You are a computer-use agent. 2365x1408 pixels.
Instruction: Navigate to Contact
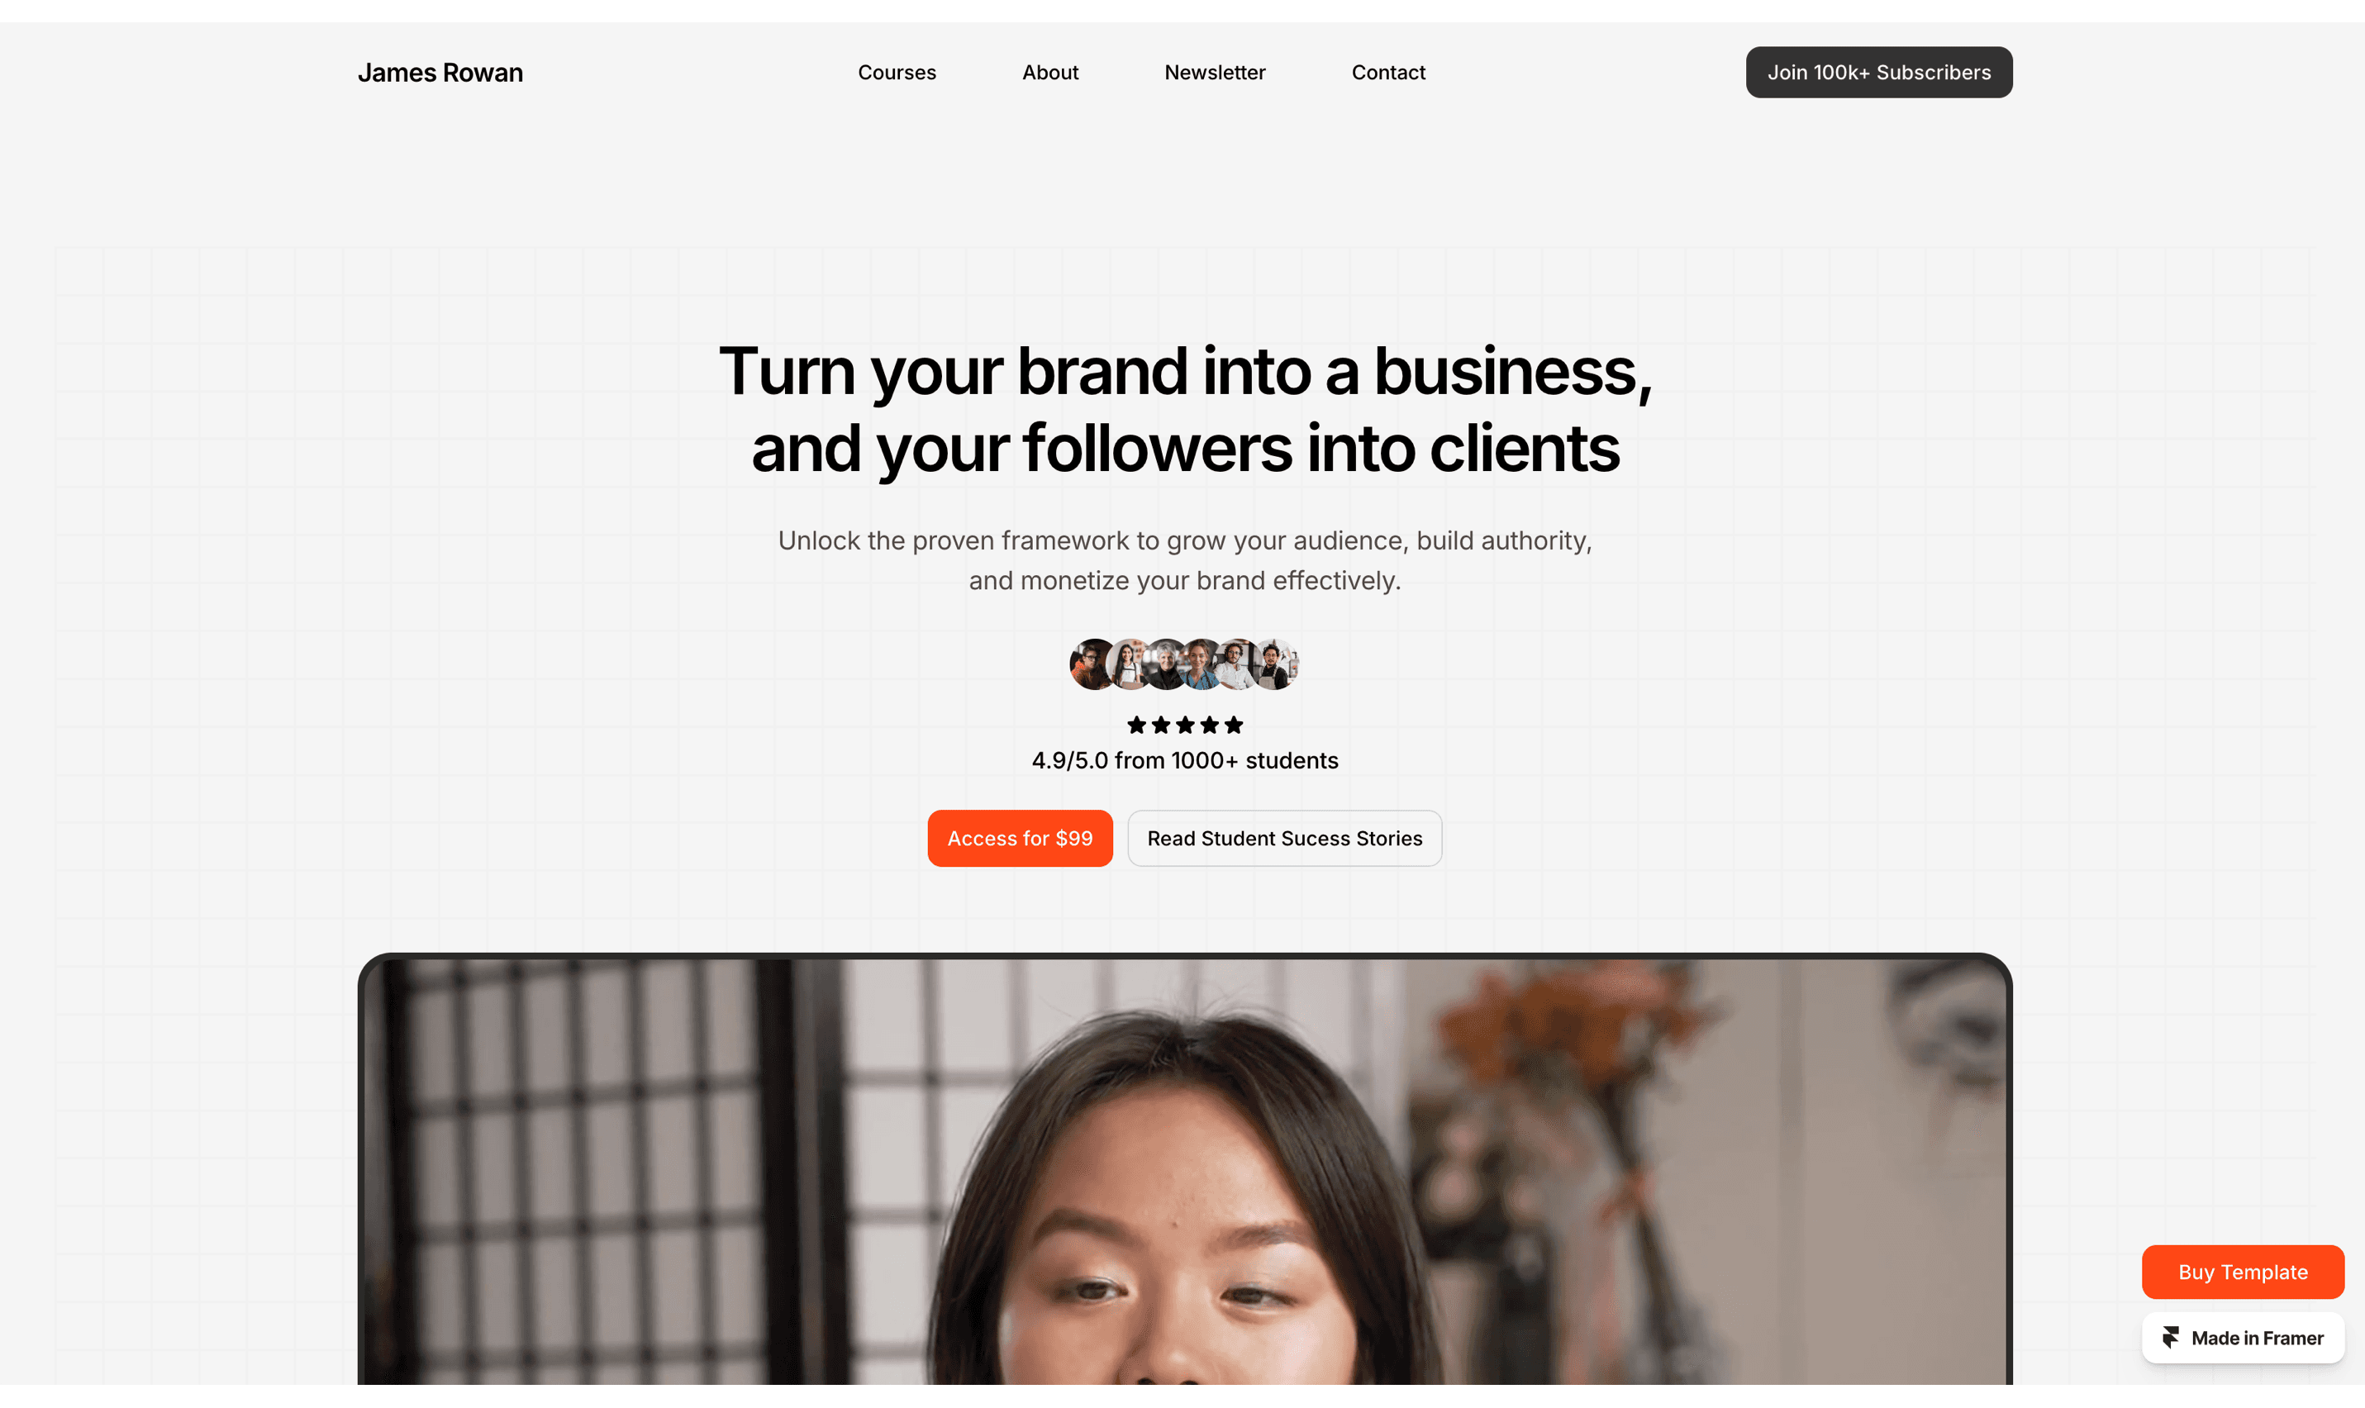[1388, 72]
